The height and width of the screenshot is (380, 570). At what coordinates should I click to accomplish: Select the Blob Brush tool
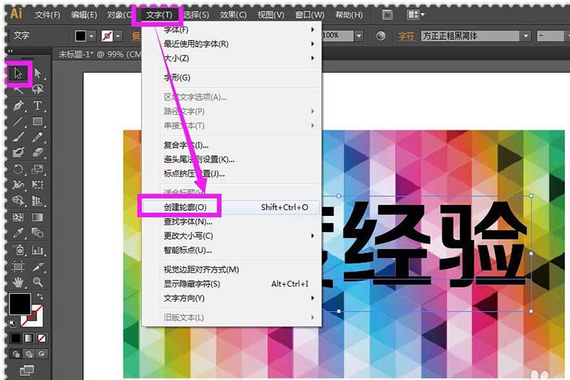[x=19, y=153]
